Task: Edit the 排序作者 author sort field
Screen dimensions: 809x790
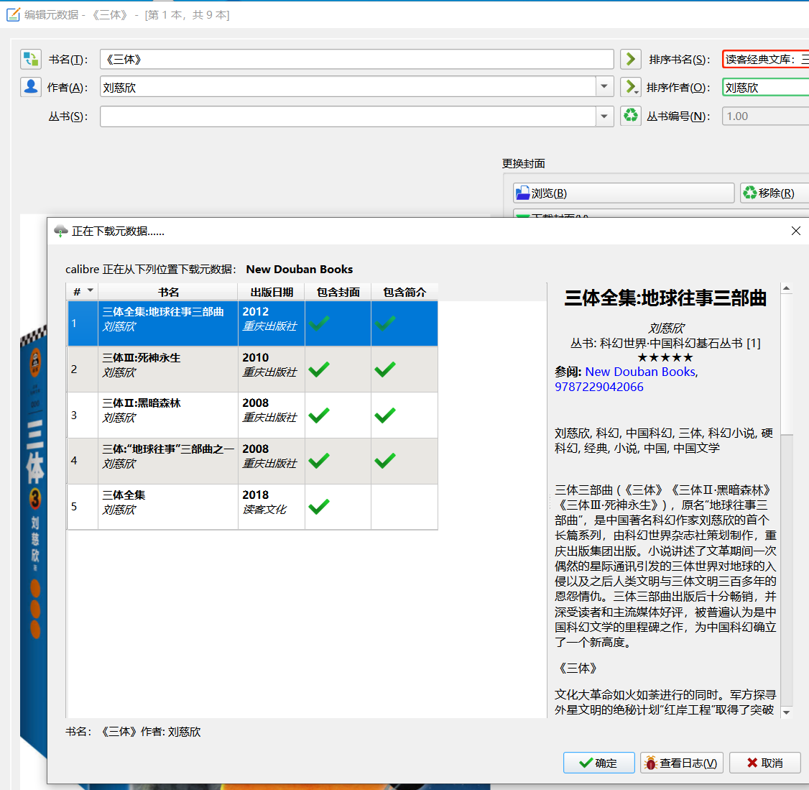Action: 766,87
